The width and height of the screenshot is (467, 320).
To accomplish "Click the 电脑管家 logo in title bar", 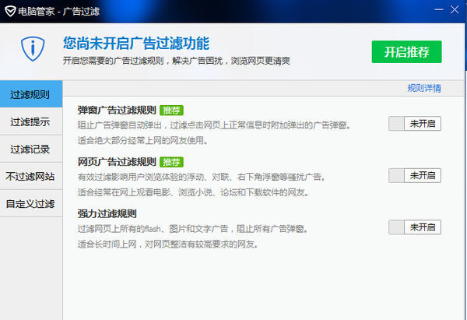I will [x=9, y=12].
